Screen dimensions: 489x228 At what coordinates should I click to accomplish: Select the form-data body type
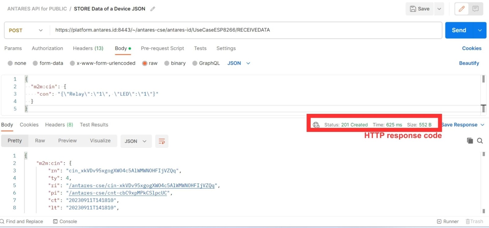point(48,63)
